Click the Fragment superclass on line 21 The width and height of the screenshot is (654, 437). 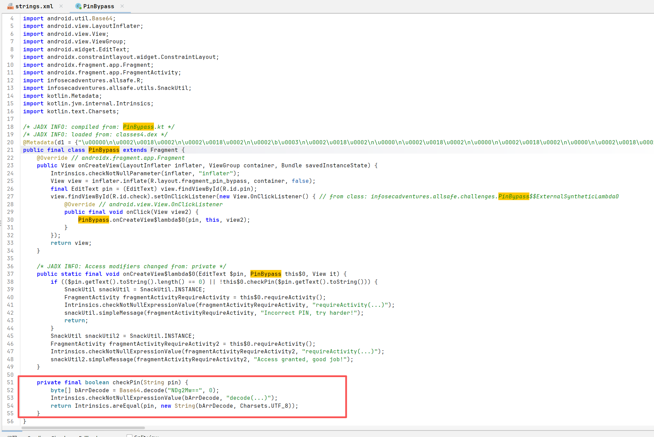[x=164, y=150]
